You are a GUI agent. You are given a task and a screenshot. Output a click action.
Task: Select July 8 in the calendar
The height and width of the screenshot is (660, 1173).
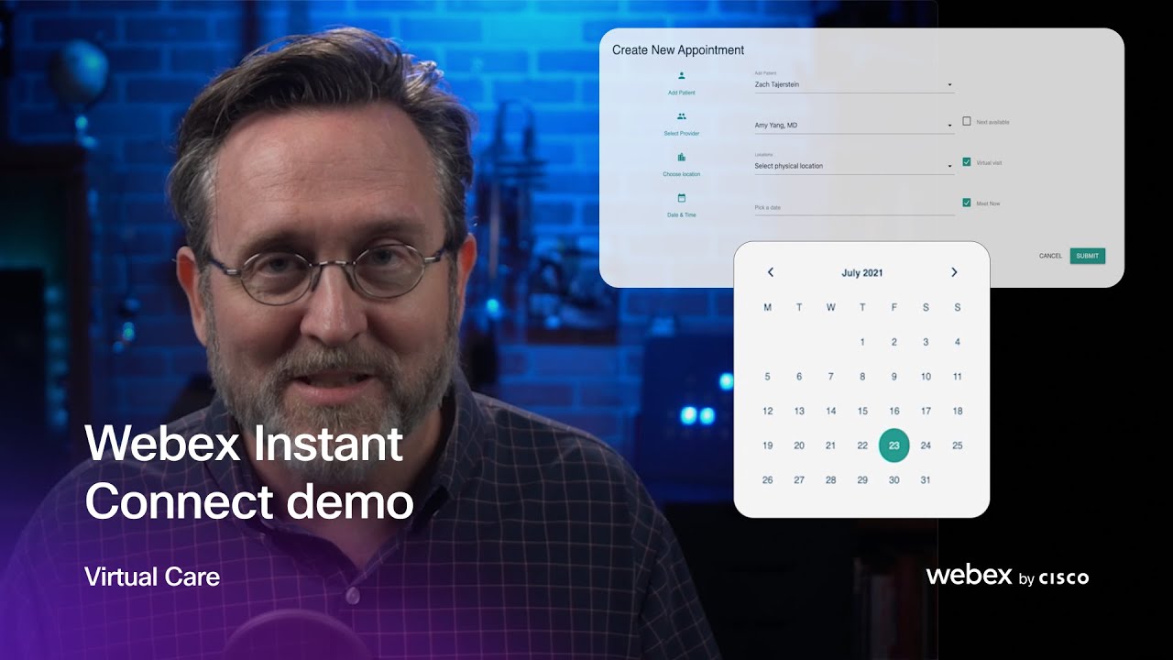click(862, 377)
